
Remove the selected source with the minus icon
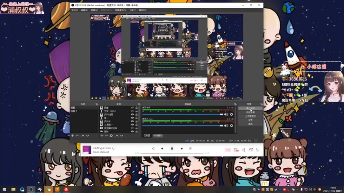(106, 136)
